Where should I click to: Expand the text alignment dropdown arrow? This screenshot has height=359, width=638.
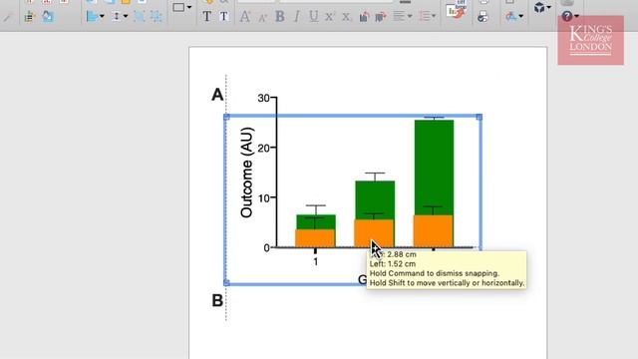410,16
